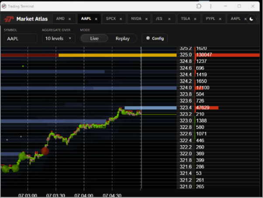Switch to the last AAPL tab
Viewport: 263px width, 198px height.
[235, 19]
